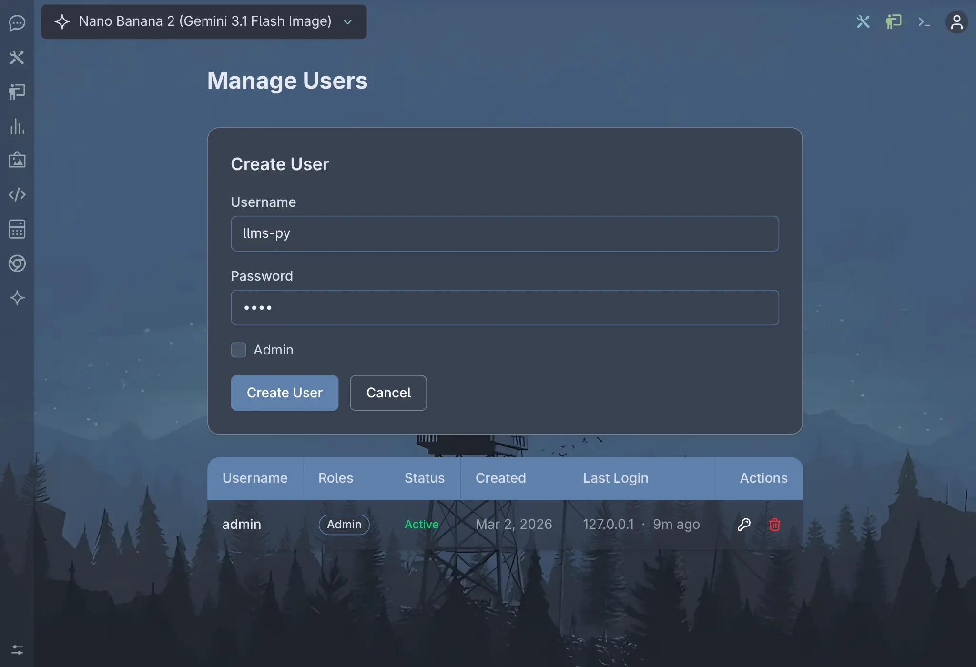Delete the admin user via the trash icon
976x667 pixels.
coord(774,524)
